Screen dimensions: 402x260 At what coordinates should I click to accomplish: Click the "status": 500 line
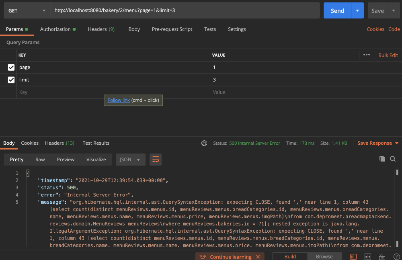coord(58,187)
